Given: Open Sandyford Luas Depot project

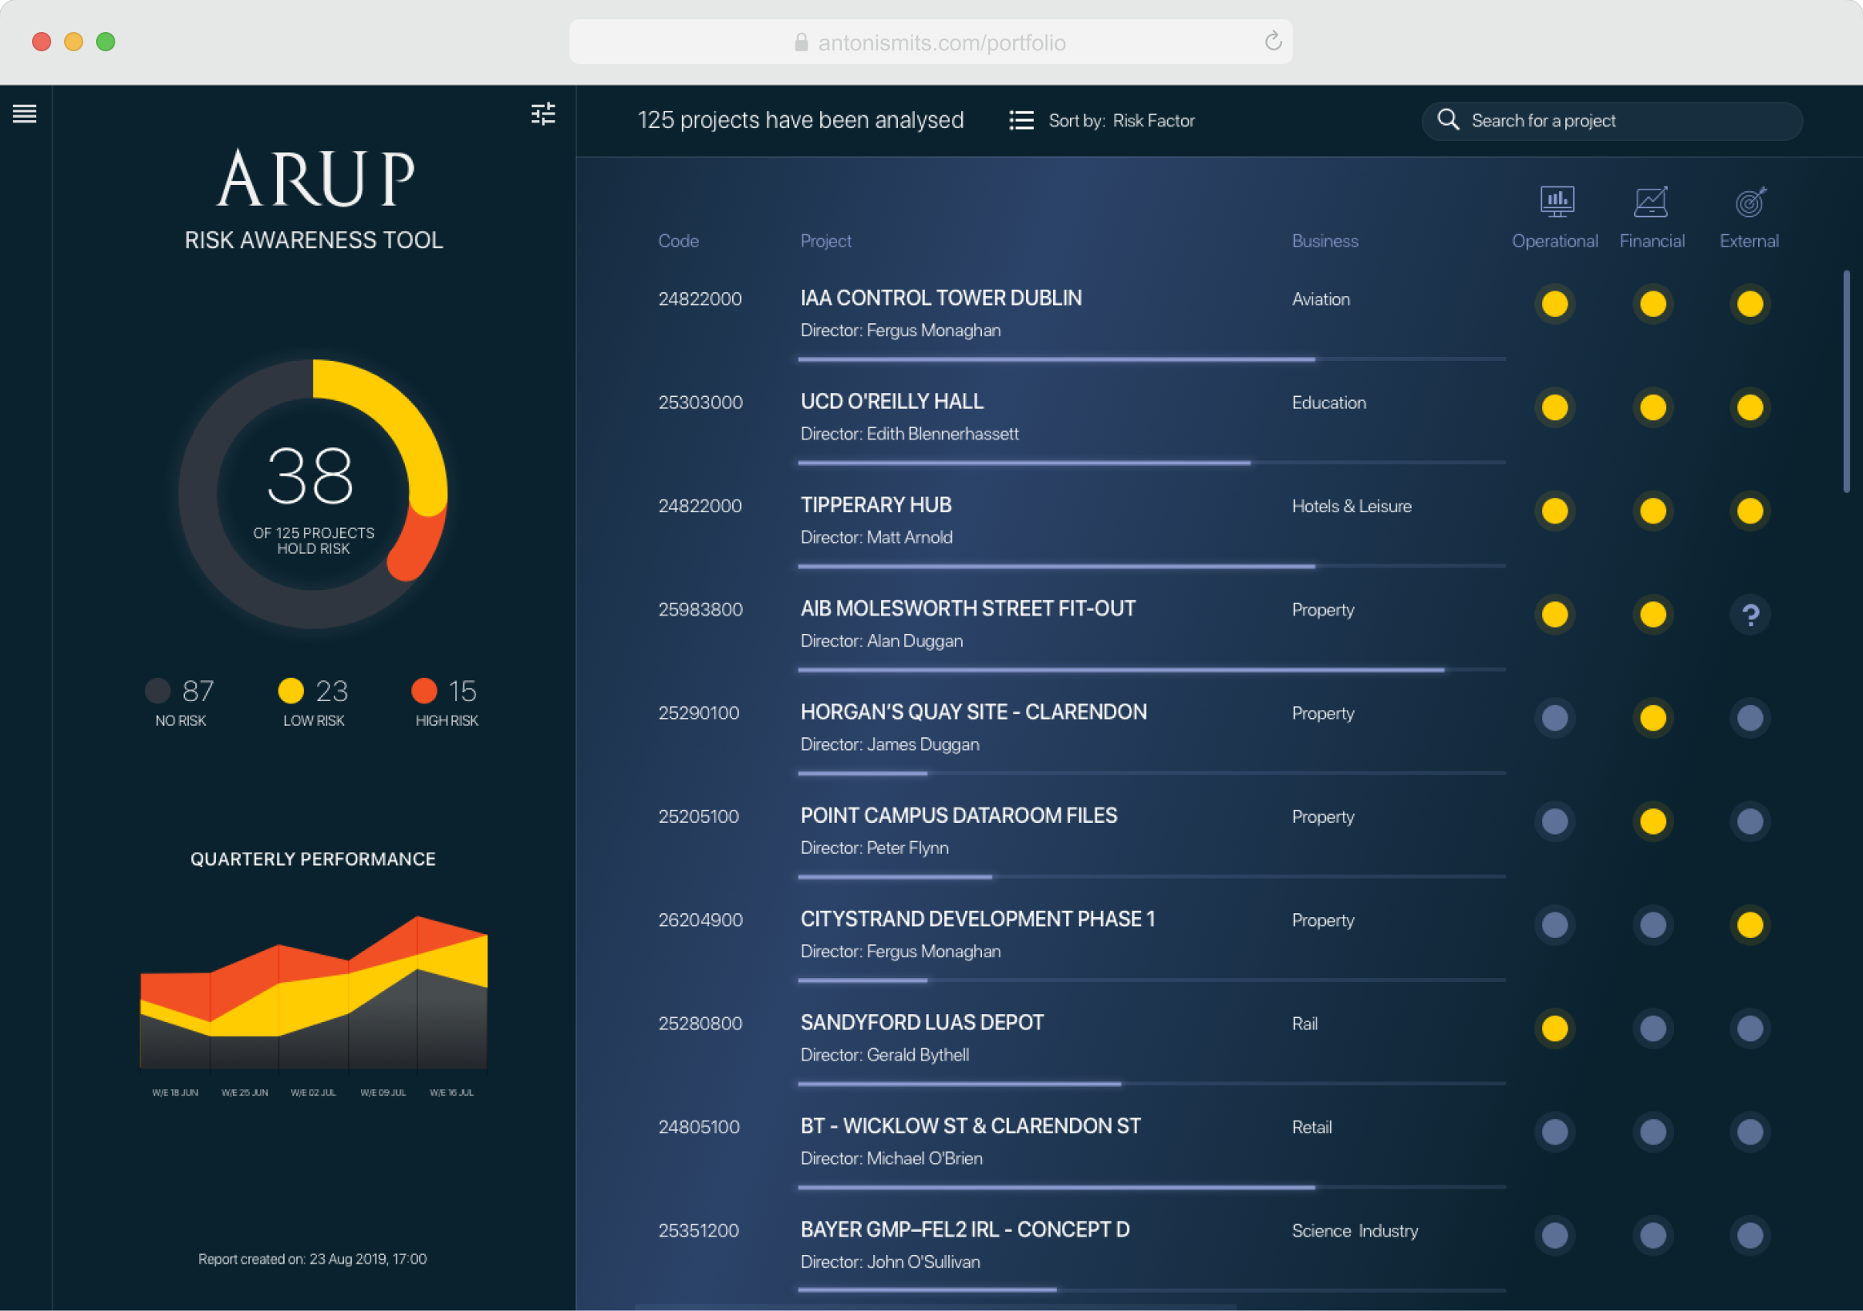Looking at the screenshot, I should click(x=922, y=1022).
